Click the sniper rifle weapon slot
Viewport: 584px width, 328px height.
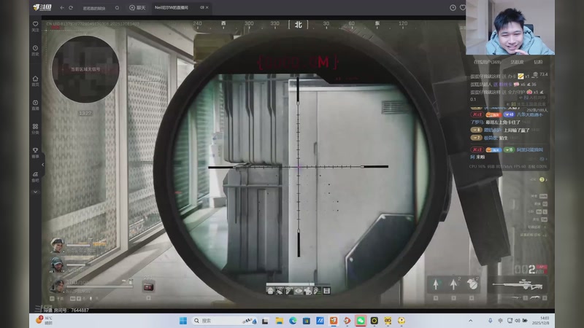point(518,285)
